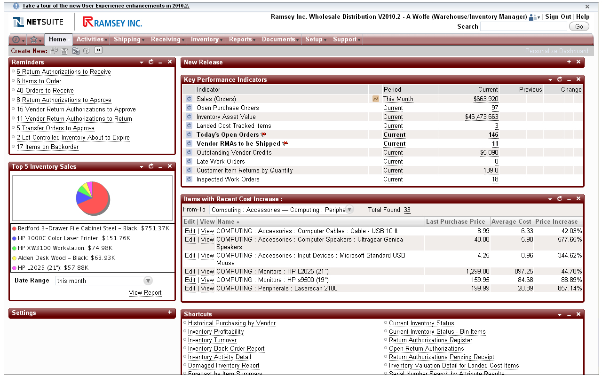602x376 pixels.
Task: Click the View Report link
Action: click(x=145, y=293)
